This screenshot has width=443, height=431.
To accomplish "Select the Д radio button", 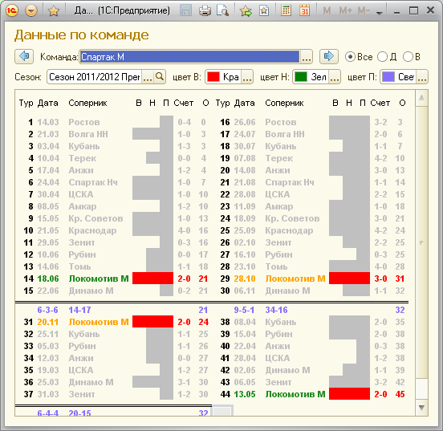I will pos(382,57).
